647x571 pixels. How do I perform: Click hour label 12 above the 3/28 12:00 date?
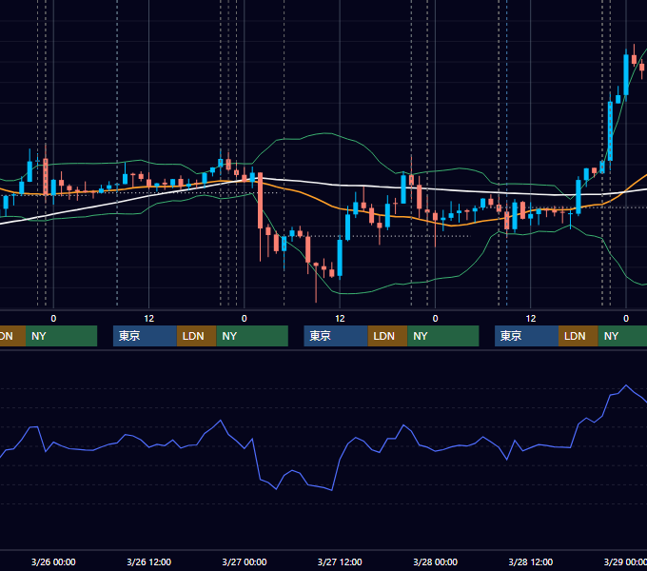point(531,319)
